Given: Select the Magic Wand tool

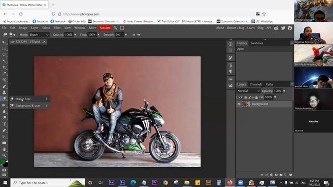Looking at the screenshot, I should click(4, 61).
